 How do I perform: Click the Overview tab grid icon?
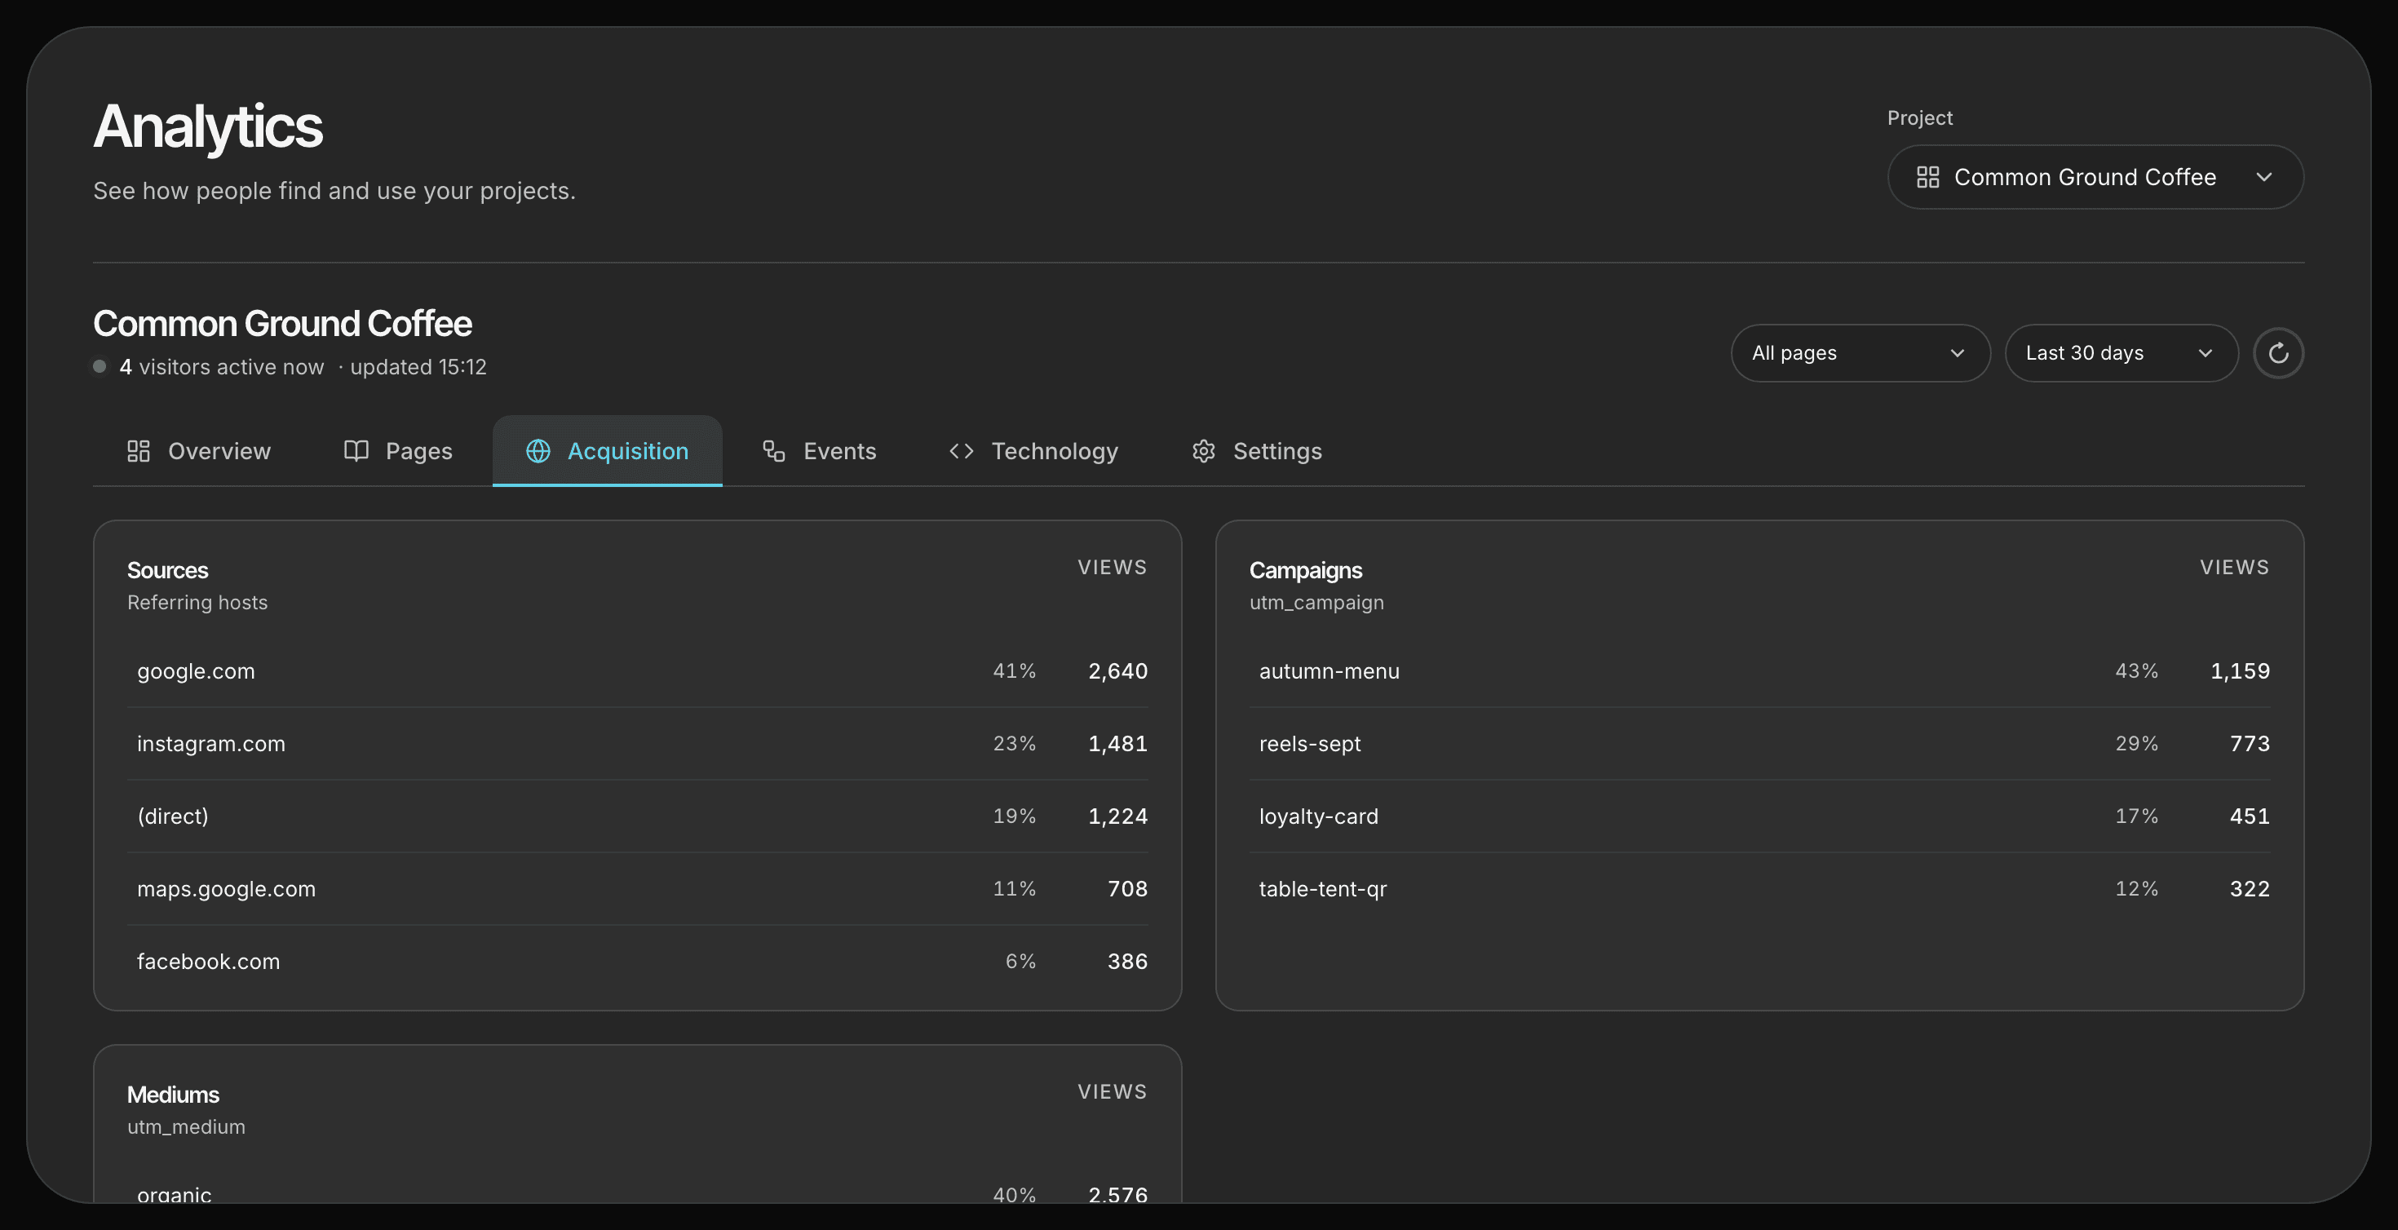tap(139, 451)
